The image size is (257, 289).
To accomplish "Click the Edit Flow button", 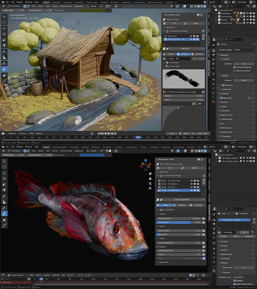I will 185,49.
